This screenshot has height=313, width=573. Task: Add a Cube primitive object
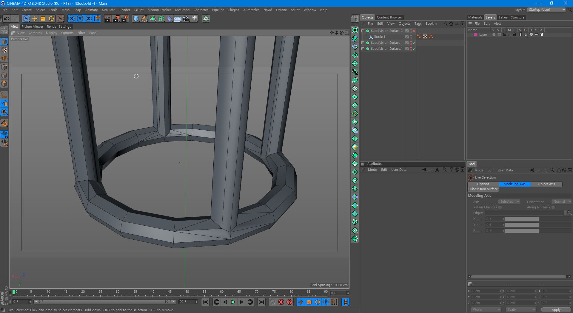[136, 18]
